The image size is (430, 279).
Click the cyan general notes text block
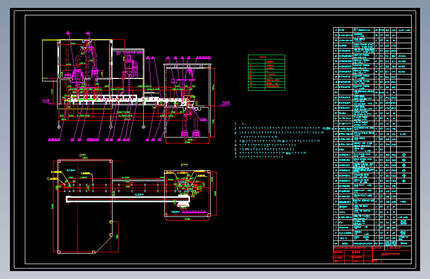[284, 140]
